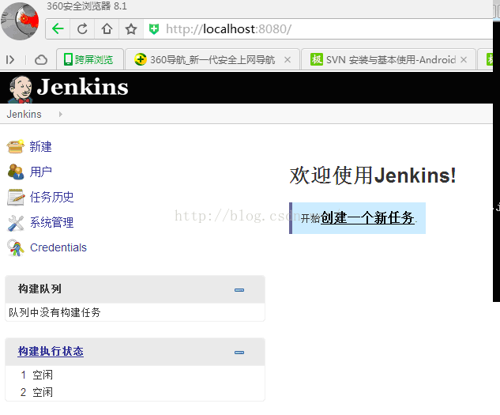The height and width of the screenshot is (415, 500).
Task: Click the Jenkins butler logo
Action: click(20, 89)
